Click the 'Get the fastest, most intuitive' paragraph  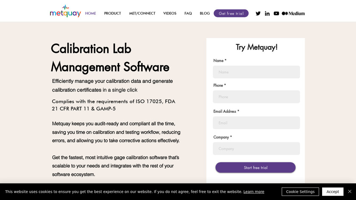(116, 166)
